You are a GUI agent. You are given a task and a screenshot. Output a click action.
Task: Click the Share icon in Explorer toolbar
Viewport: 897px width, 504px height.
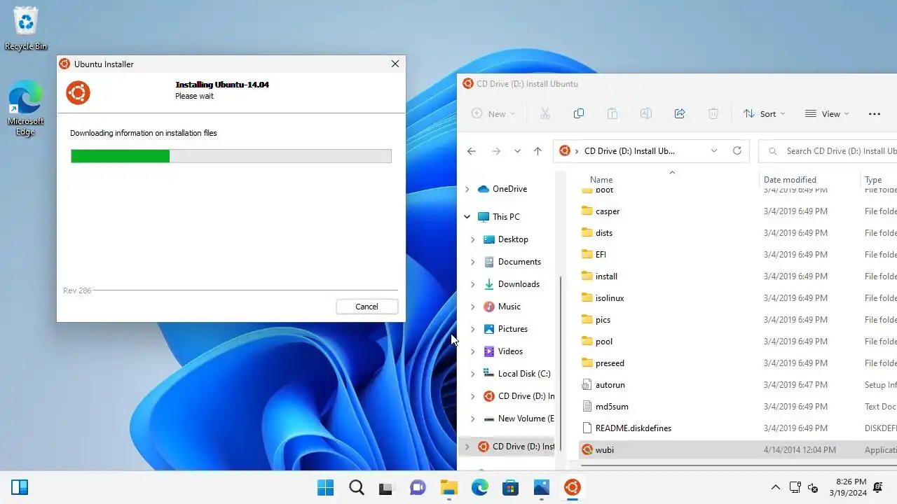tap(679, 113)
